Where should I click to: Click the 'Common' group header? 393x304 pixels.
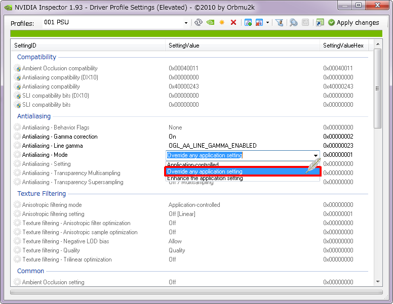coord(30,271)
